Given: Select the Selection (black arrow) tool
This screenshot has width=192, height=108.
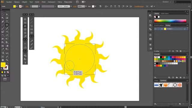Looking at the screenshot, I should click(x=3, y=14).
